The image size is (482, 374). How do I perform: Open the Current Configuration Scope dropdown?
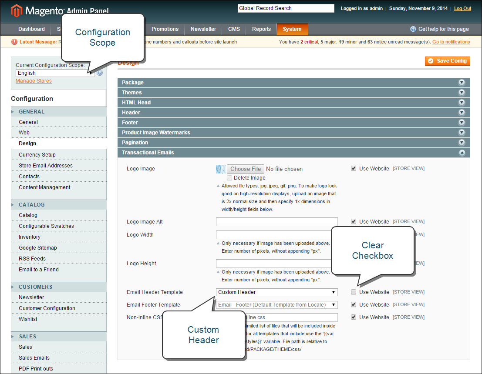point(55,73)
